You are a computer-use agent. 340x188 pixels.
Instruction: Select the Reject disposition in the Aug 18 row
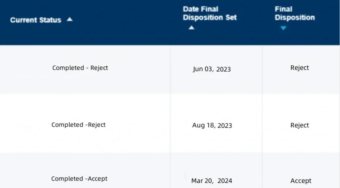299,125
